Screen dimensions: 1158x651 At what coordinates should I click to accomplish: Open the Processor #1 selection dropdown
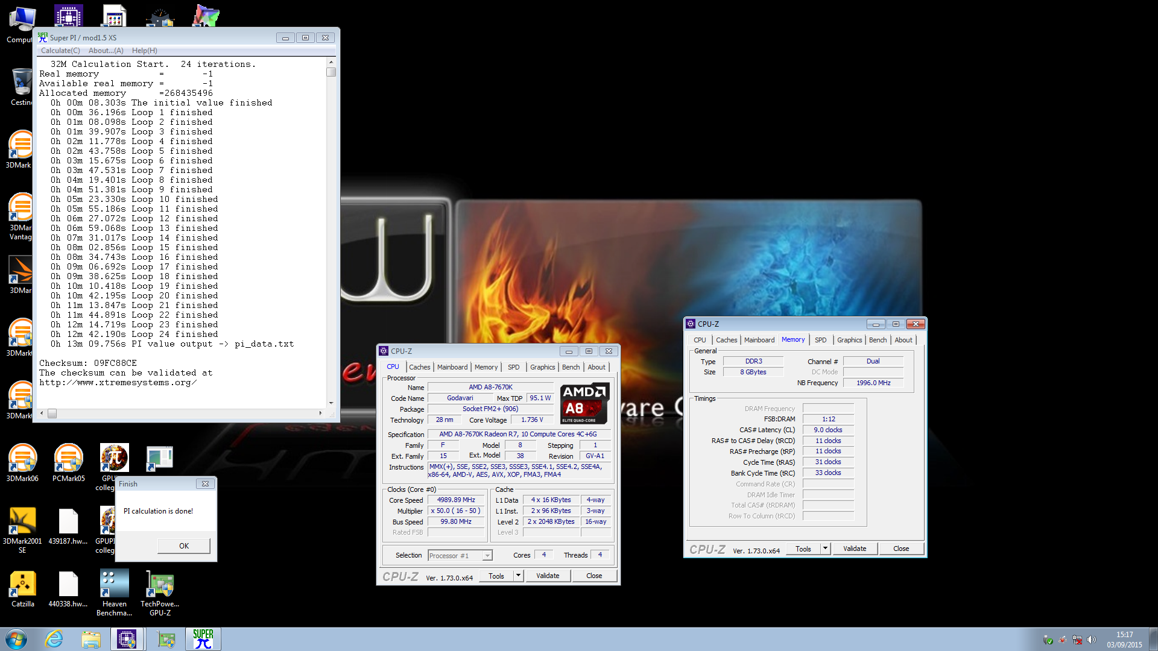point(460,556)
